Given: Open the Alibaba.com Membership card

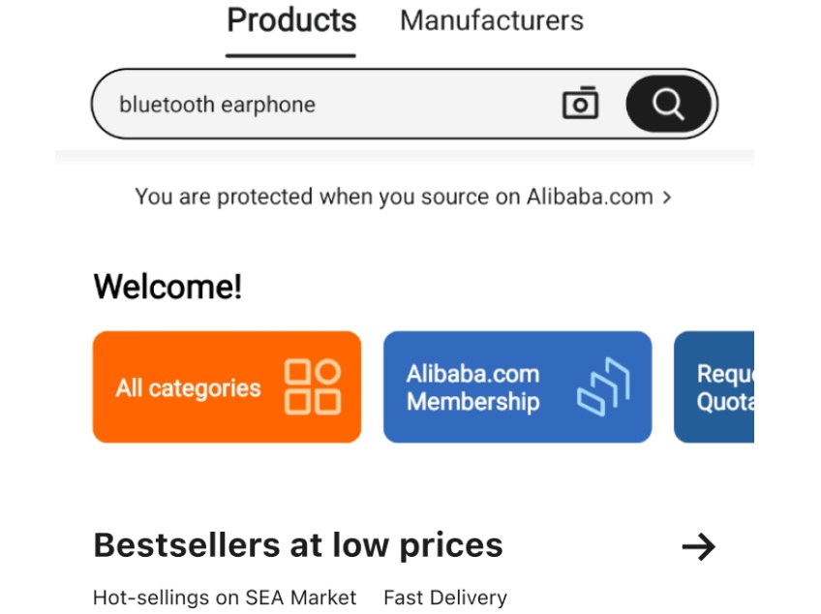Looking at the screenshot, I should [517, 387].
